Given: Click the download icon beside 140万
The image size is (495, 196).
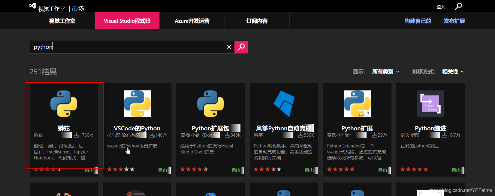Looking at the screenshot, I should (x=152, y=135).
